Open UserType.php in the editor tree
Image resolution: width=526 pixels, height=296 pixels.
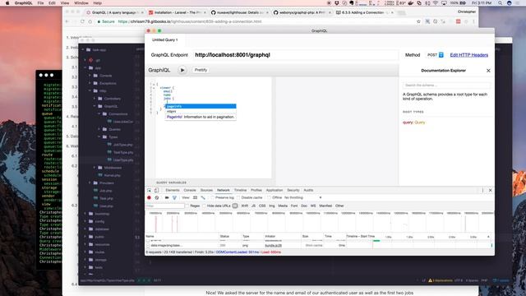[x=123, y=160]
